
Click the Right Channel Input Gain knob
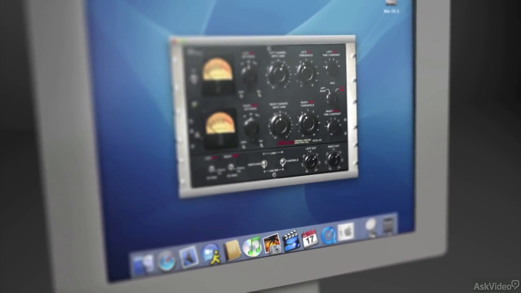pos(280,125)
